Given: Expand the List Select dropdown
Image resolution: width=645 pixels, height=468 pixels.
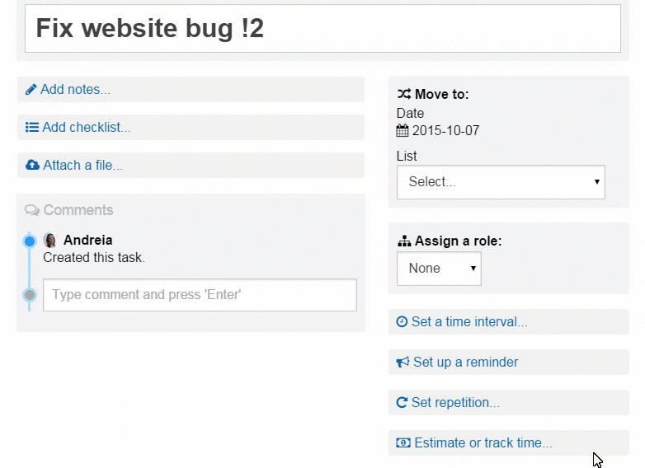Looking at the screenshot, I should point(501,182).
